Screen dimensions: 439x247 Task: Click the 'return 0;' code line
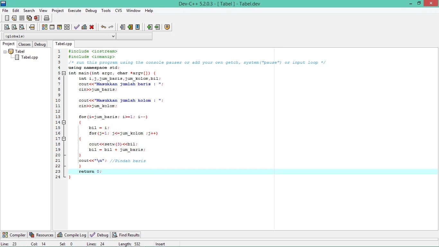pos(90,171)
